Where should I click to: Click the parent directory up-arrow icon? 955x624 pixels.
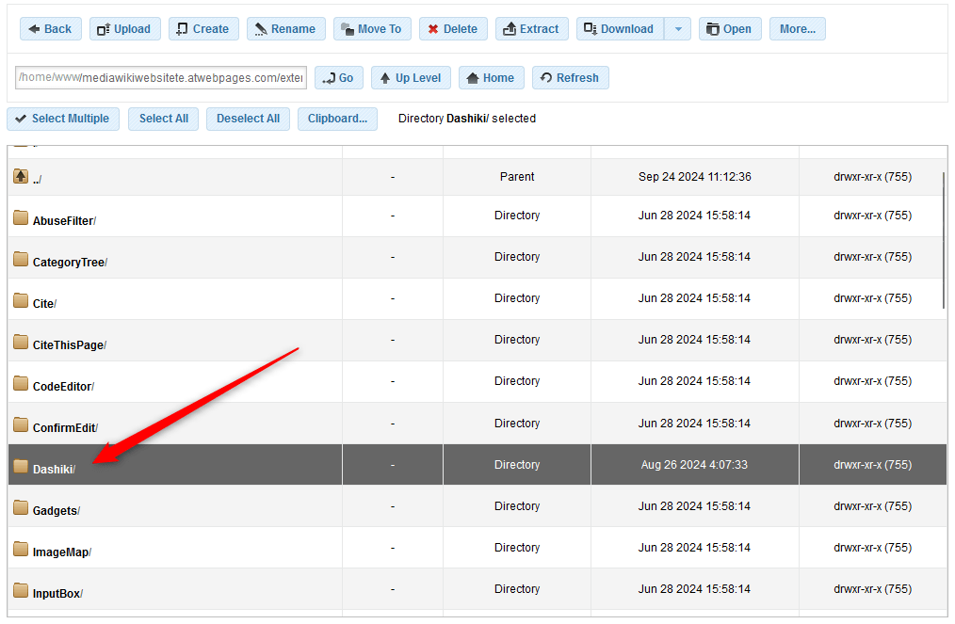[x=20, y=174]
